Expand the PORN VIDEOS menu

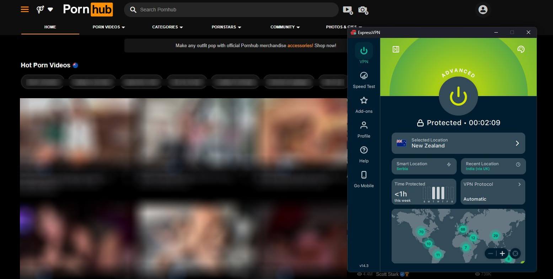click(x=109, y=27)
